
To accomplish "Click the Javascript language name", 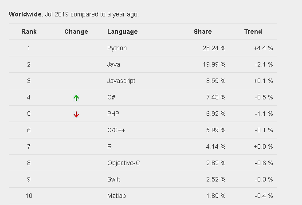I will (122, 81).
